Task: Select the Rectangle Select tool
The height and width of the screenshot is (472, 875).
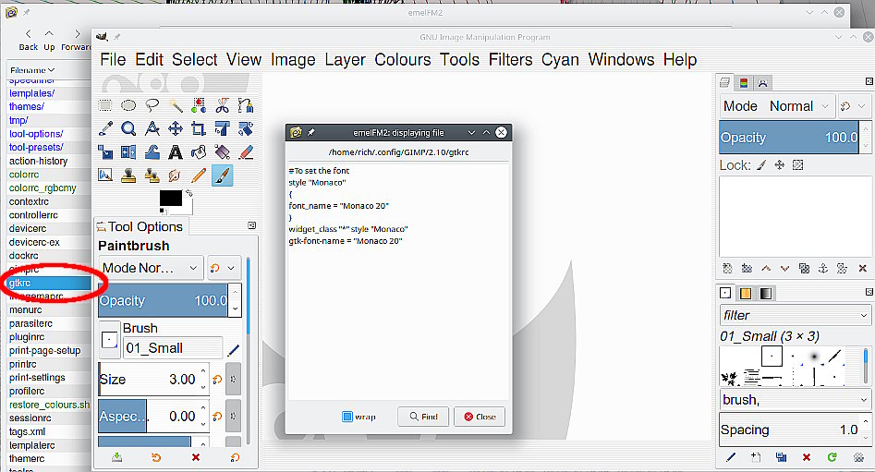Action: 105,105
